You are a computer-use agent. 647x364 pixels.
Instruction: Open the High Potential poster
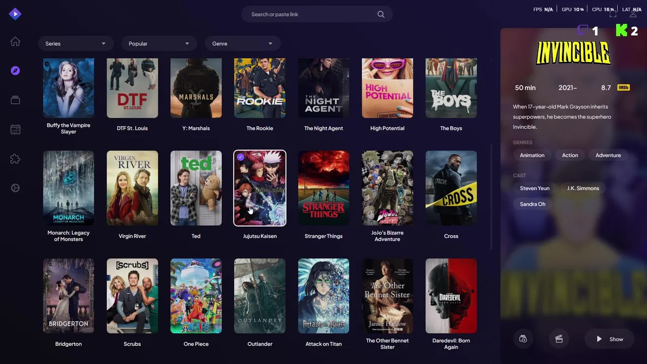(x=387, y=88)
